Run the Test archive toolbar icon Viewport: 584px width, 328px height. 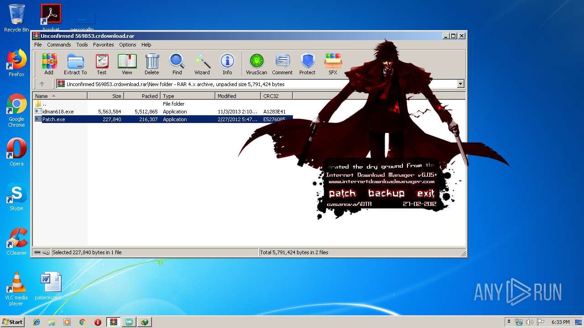[102, 64]
